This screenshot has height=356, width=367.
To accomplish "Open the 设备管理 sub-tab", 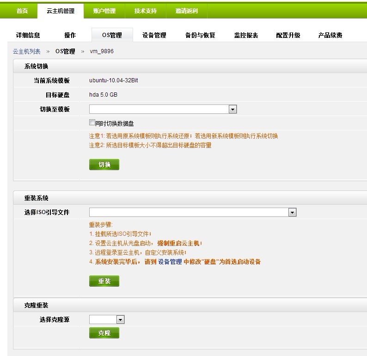I will click(154, 35).
